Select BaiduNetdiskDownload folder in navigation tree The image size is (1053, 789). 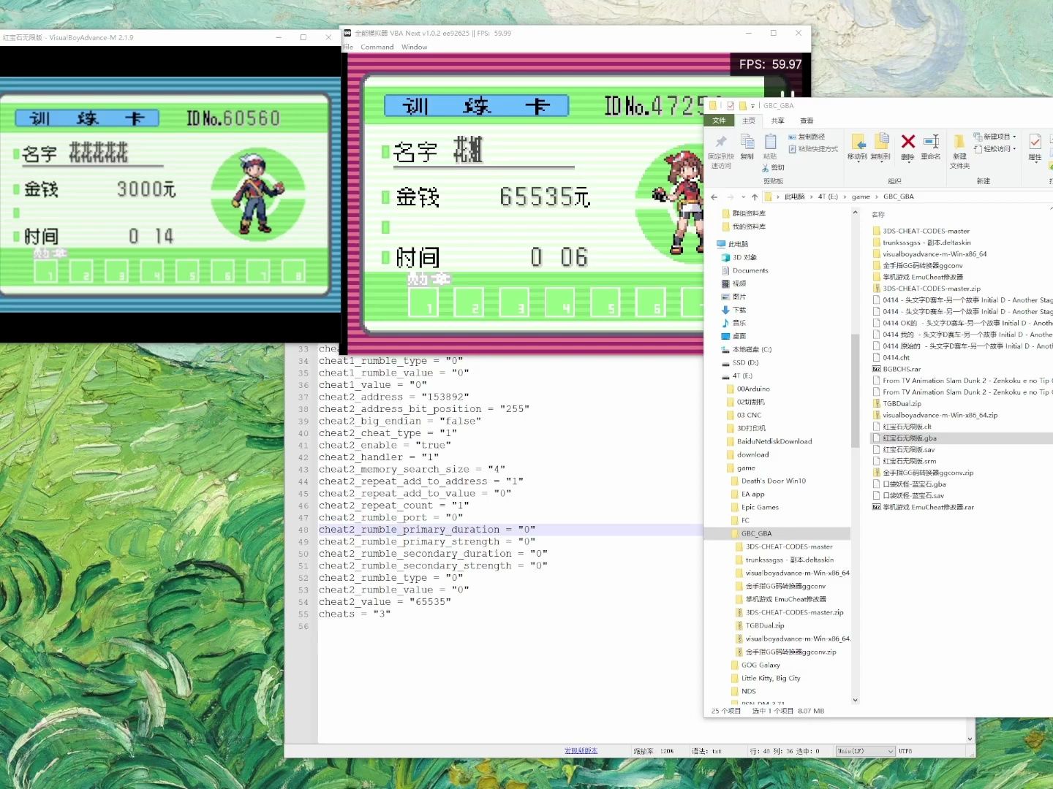pyautogui.click(x=769, y=441)
